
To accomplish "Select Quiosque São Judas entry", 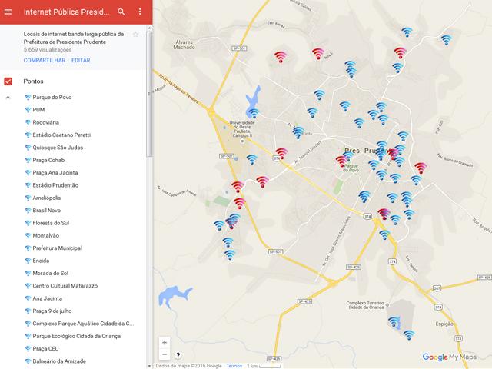I will click(58, 148).
